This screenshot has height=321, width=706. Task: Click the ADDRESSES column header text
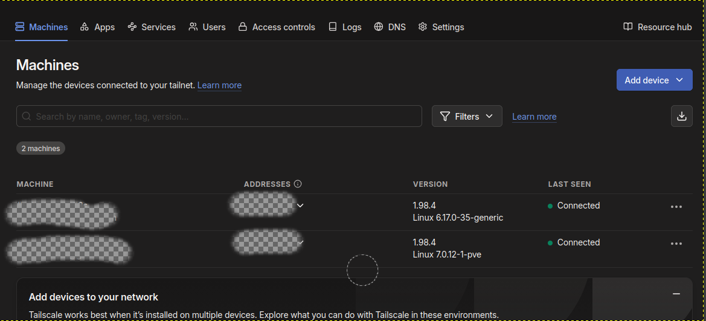point(267,184)
